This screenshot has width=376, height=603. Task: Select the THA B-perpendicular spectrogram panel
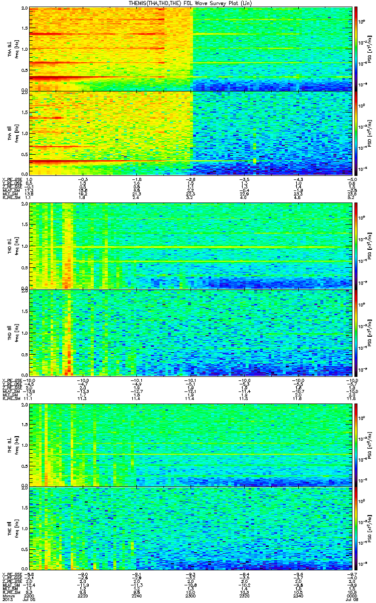point(191,49)
